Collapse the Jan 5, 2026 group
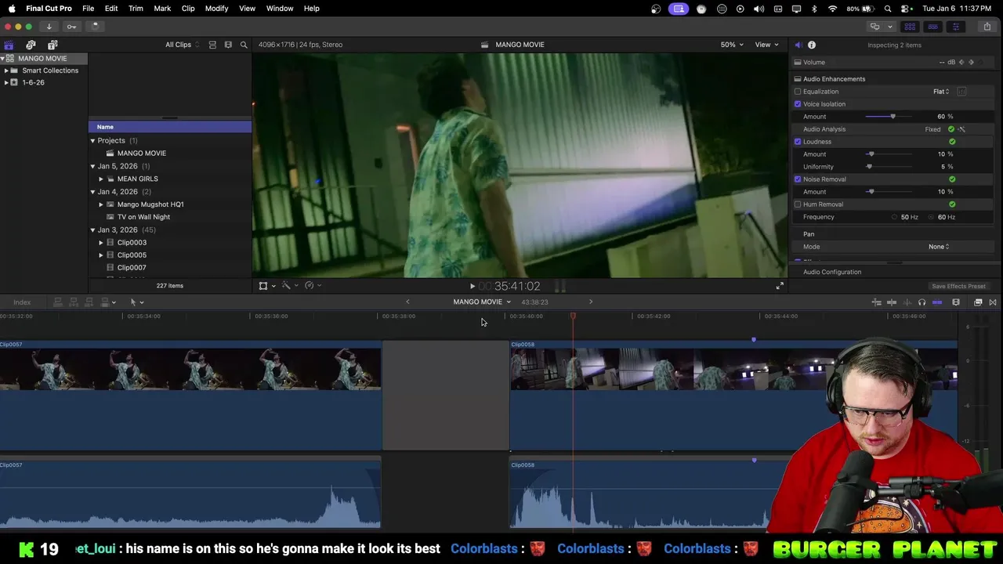1003x564 pixels. [x=92, y=166]
